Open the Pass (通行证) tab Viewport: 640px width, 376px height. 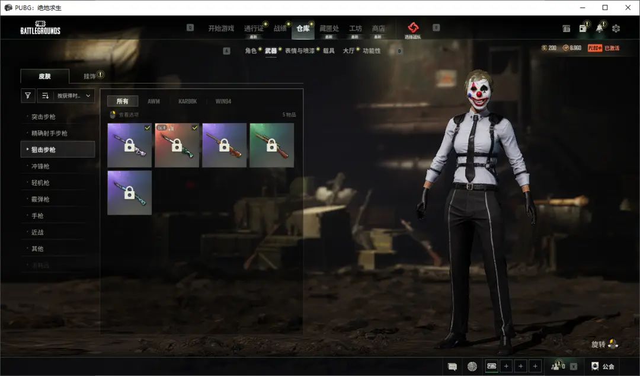[x=254, y=28]
